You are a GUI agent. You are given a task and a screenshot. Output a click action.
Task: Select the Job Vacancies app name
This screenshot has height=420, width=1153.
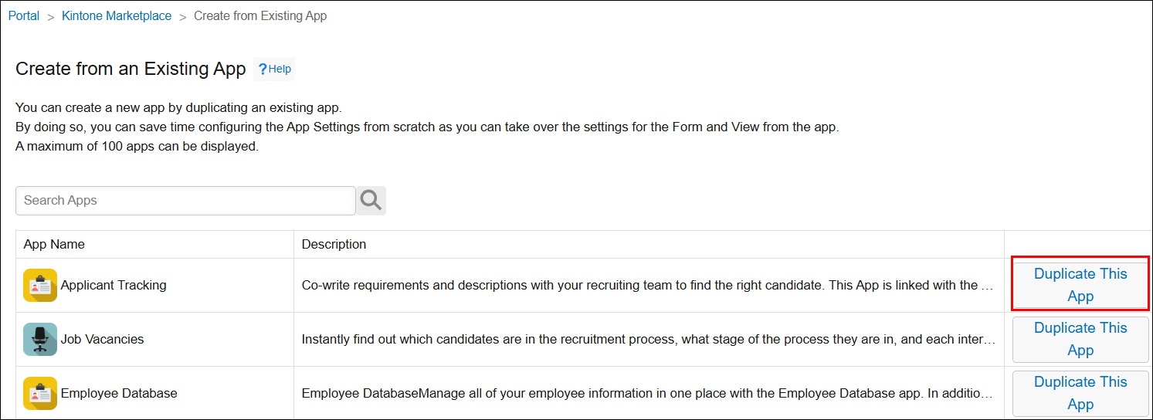[102, 339]
